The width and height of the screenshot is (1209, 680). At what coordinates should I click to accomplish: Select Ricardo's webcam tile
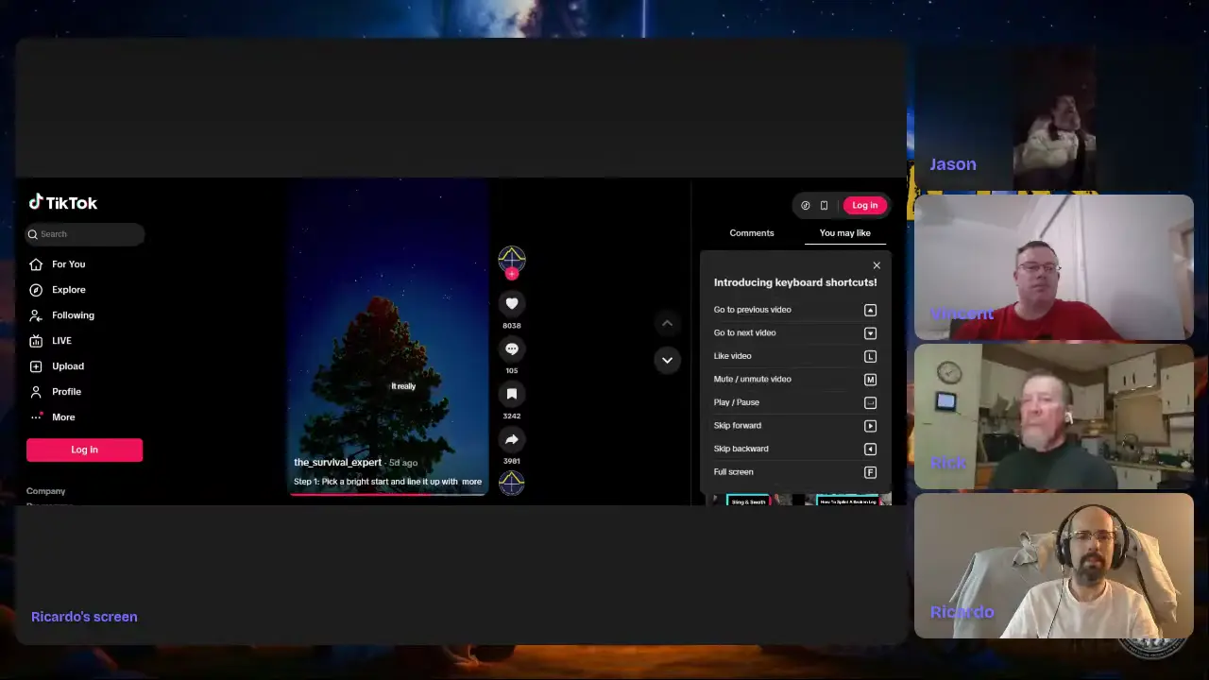click(1054, 566)
